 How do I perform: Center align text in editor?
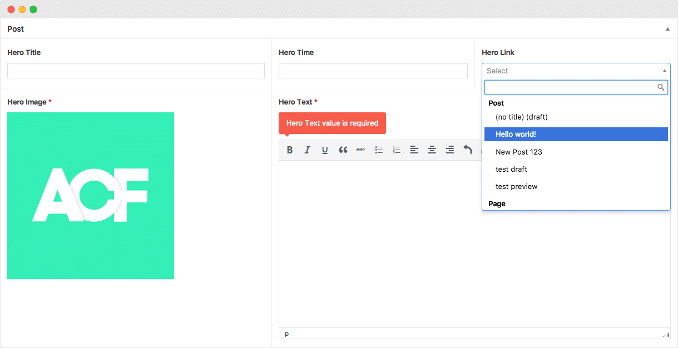point(432,150)
